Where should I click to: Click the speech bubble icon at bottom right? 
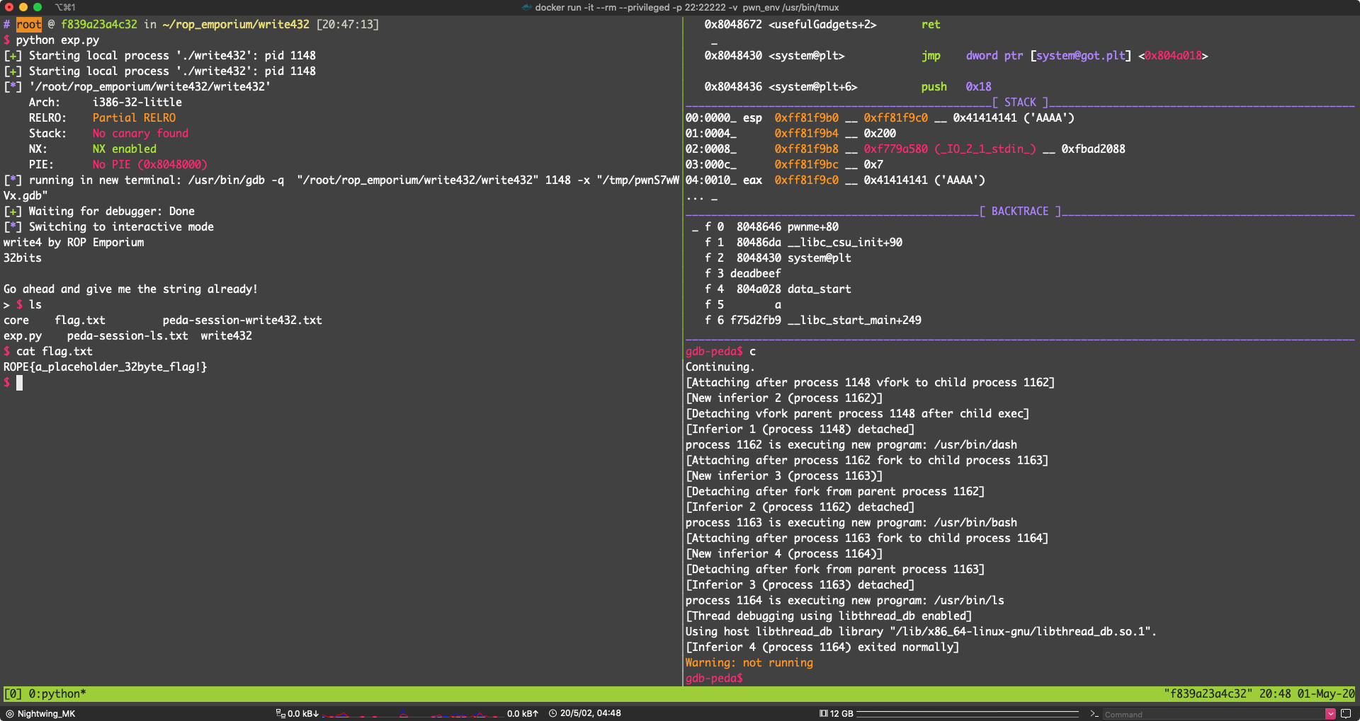pos(1346,714)
